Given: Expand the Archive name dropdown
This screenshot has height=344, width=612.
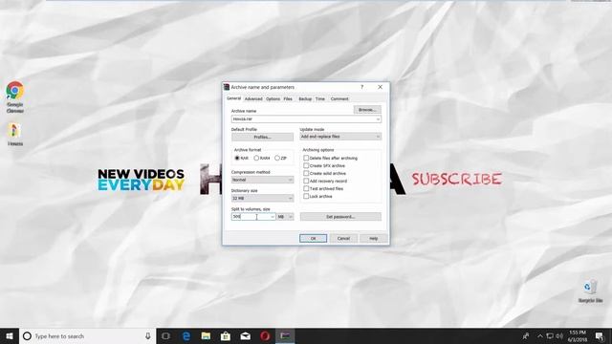Looking at the screenshot, I should [x=378, y=118].
